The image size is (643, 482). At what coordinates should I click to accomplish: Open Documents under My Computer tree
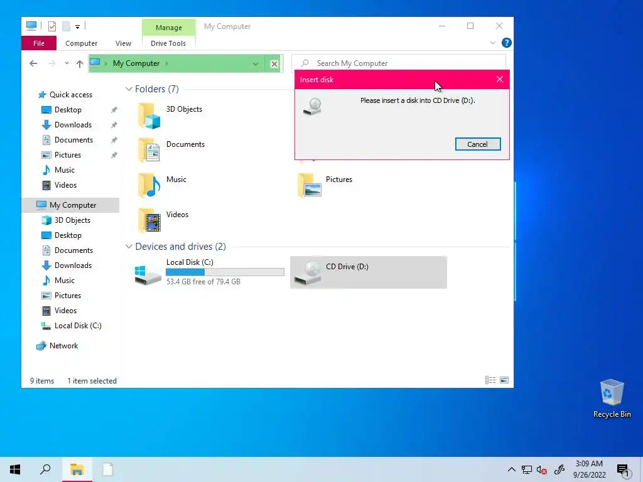(73, 250)
